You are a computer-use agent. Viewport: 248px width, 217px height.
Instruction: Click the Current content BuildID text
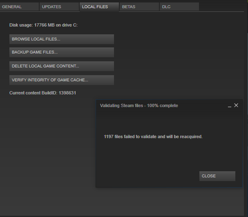click(x=43, y=93)
